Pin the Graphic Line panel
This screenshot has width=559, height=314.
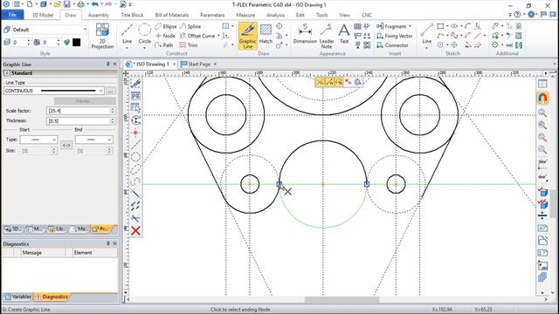[x=108, y=64]
